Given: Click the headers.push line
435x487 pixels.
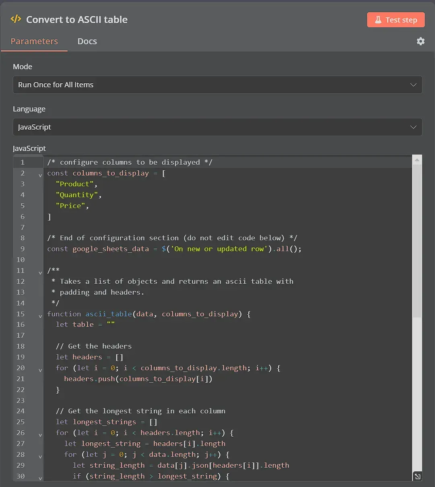Looking at the screenshot, I should [138, 379].
